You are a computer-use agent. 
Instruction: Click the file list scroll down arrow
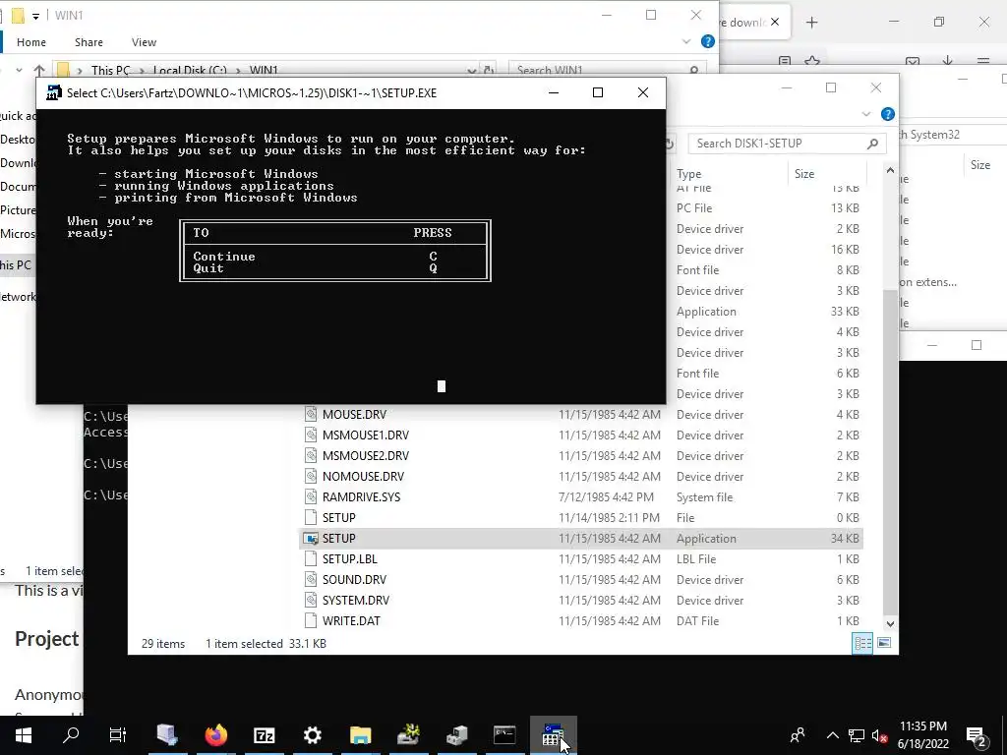point(889,623)
